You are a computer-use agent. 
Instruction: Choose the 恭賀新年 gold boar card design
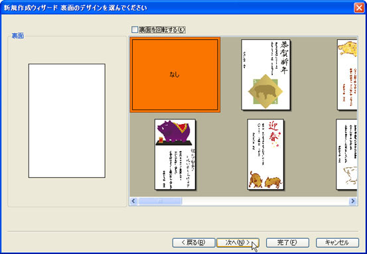[265, 75]
